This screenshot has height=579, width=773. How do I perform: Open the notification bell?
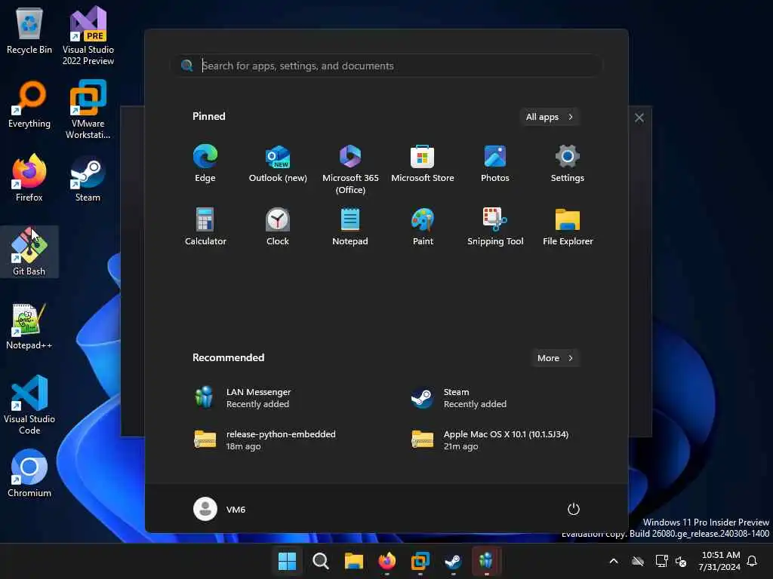coord(752,561)
